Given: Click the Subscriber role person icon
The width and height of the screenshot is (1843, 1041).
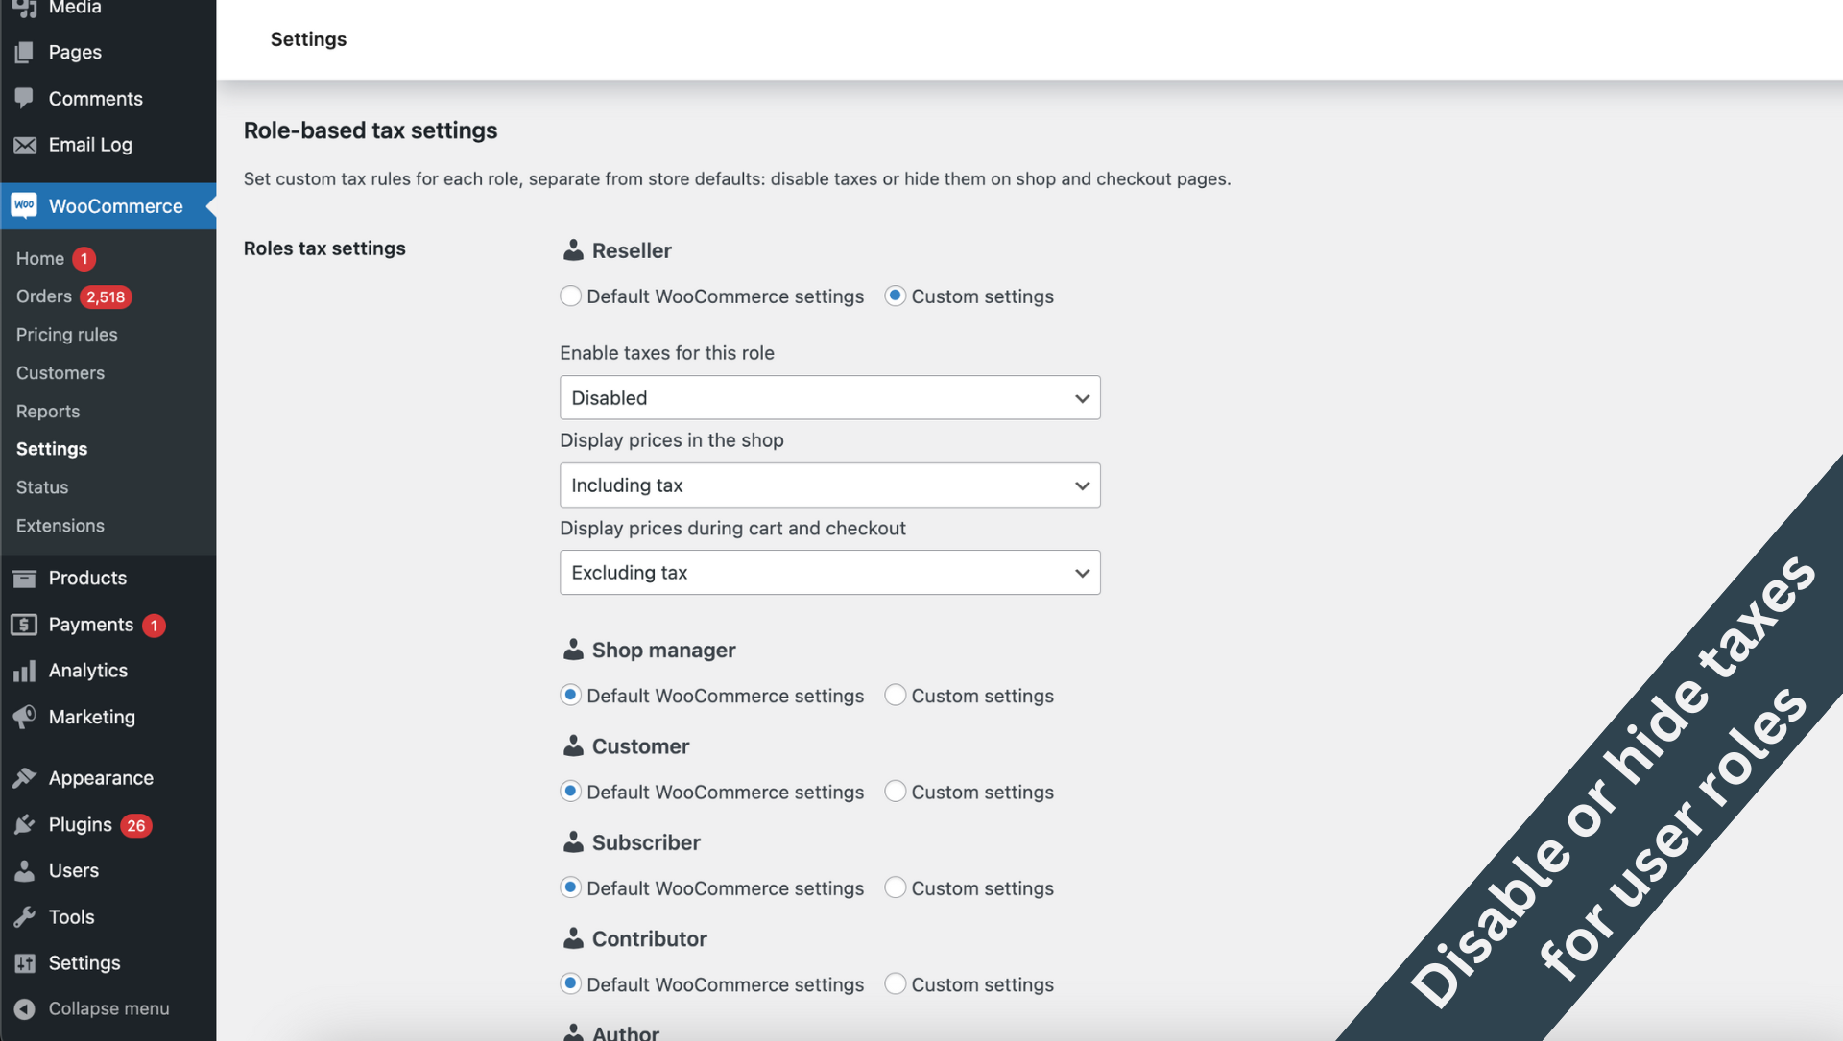Looking at the screenshot, I should pos(573,841).
